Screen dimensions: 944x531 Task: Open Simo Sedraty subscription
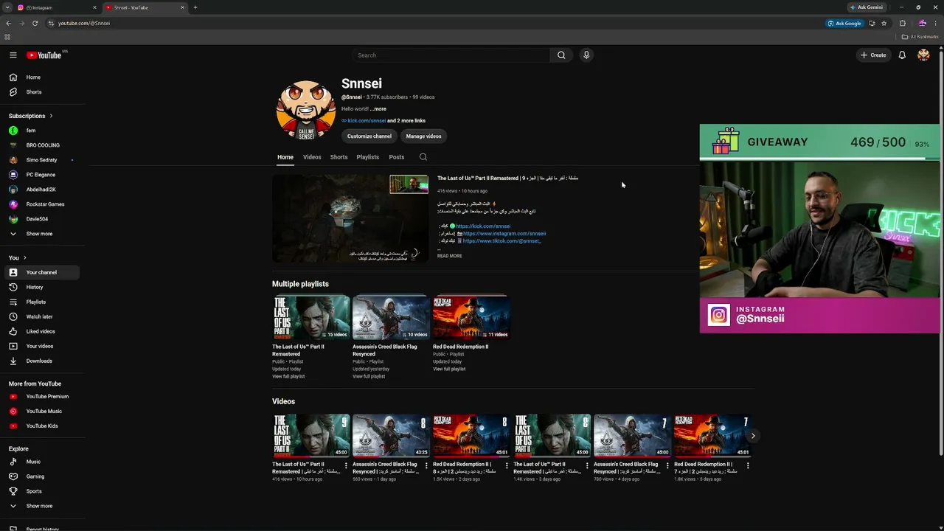pyautogui.click(x=41, y=160)
